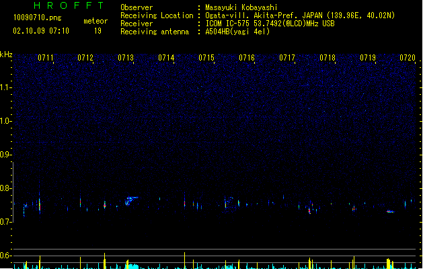Click the 1.0 kHz axis label
Screen dimensions: 423x269
[5, 121]
